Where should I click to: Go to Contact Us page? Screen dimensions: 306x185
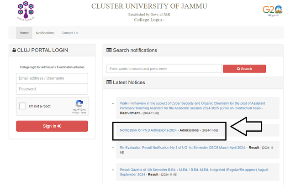pyautogui.click(x=70, y=33)
